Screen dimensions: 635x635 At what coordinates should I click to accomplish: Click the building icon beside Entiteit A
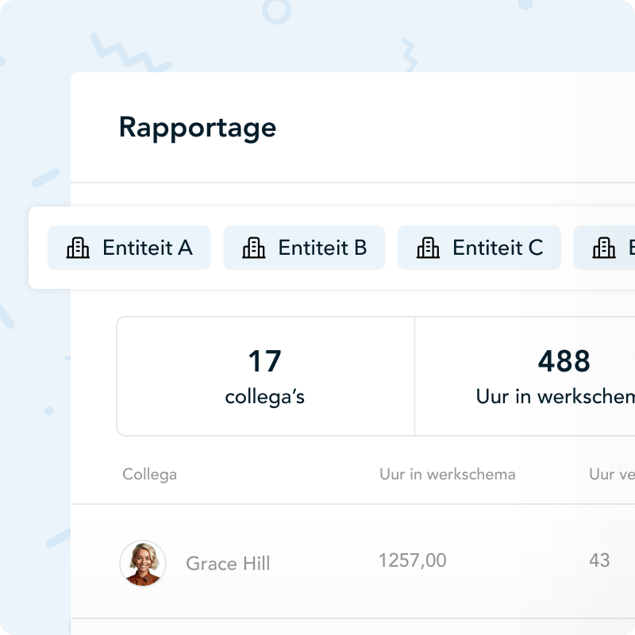(78, 248)
